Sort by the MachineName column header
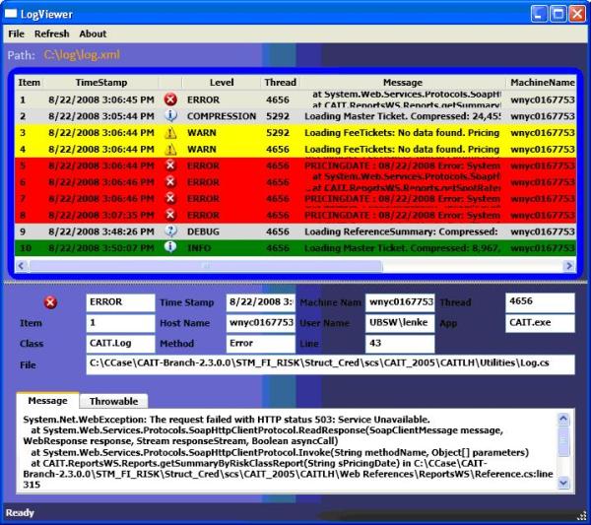Screen dimensions: 591x525 542,83
